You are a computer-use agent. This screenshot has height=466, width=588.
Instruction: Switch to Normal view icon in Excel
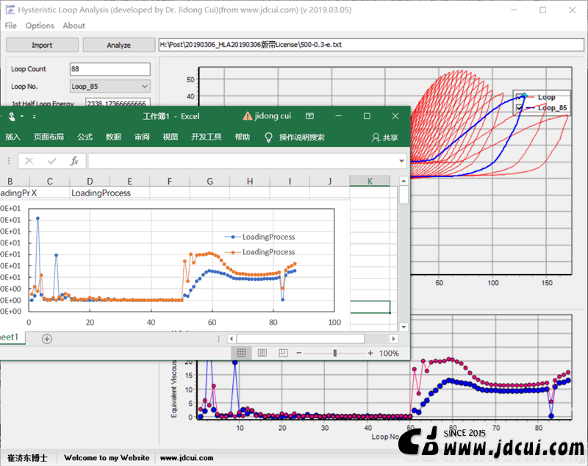(x=242, y=353)
